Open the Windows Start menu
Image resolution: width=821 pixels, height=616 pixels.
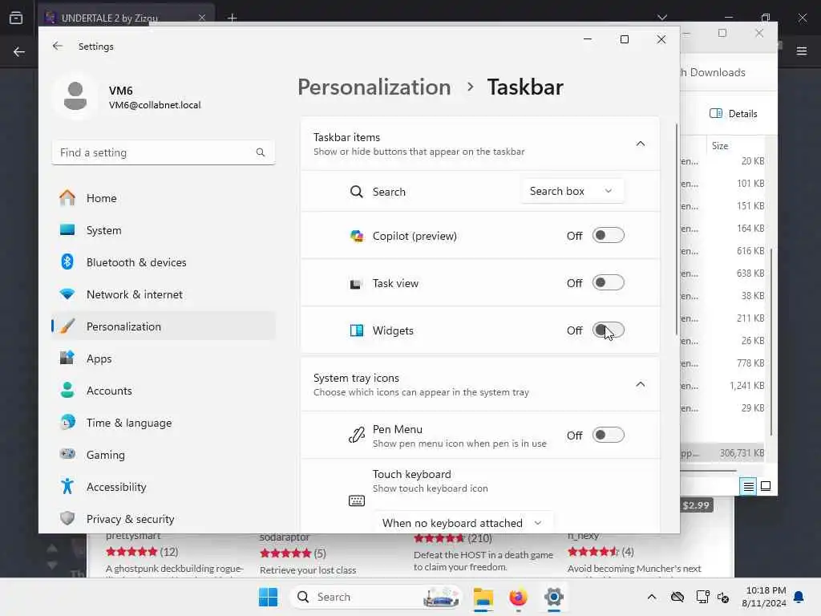pos(268,597)
